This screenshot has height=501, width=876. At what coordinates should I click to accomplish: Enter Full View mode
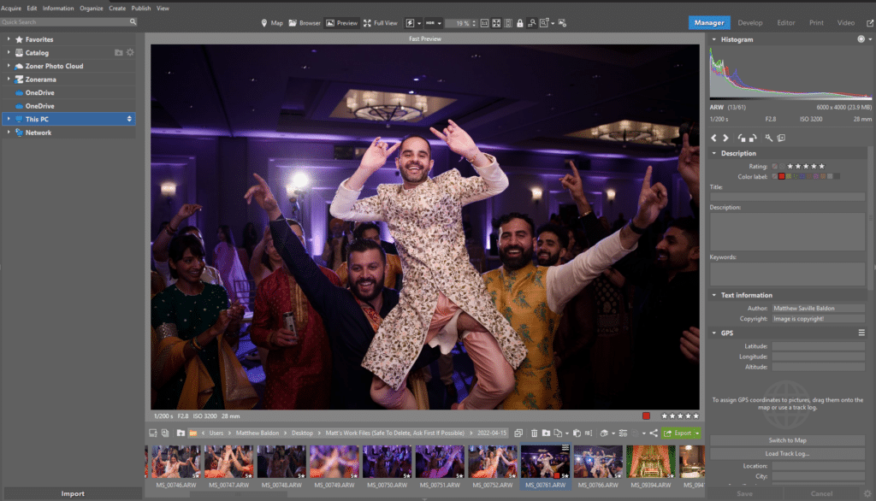point(381,23)
